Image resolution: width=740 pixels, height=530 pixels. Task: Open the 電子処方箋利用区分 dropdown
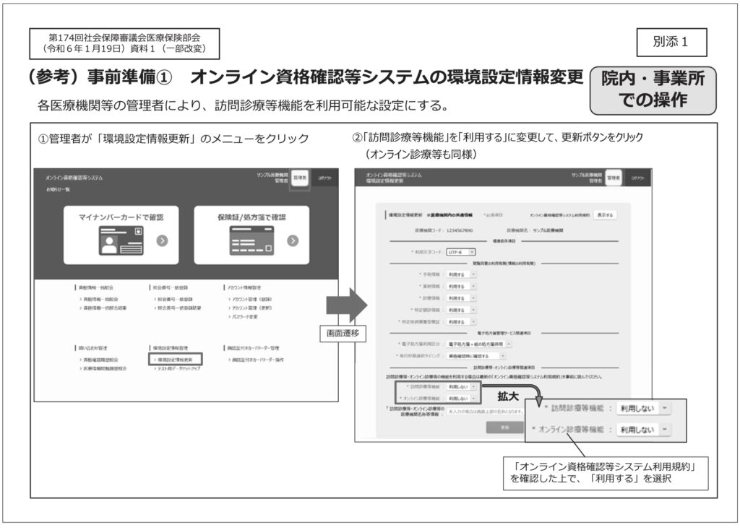(x=478, y=344)
